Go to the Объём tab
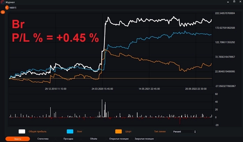243x142 pixels. (93, 139)
